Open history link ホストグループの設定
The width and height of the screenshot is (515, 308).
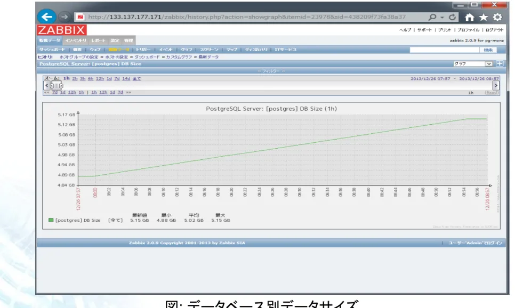click(79, 57)
